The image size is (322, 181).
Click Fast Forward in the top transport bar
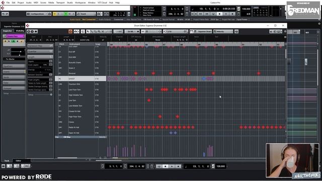pyautogui.click(x=207, y=14)
